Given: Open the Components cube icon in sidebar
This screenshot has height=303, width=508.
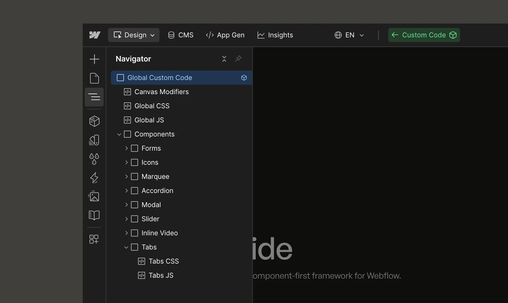Looking at the screenshot, I should coord(94,121).
